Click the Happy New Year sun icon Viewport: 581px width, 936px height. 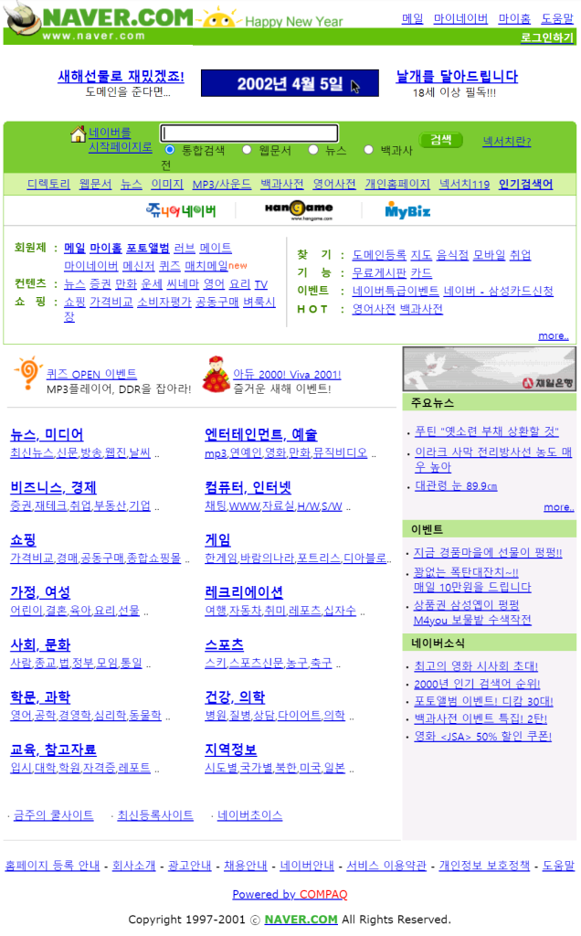218,18
